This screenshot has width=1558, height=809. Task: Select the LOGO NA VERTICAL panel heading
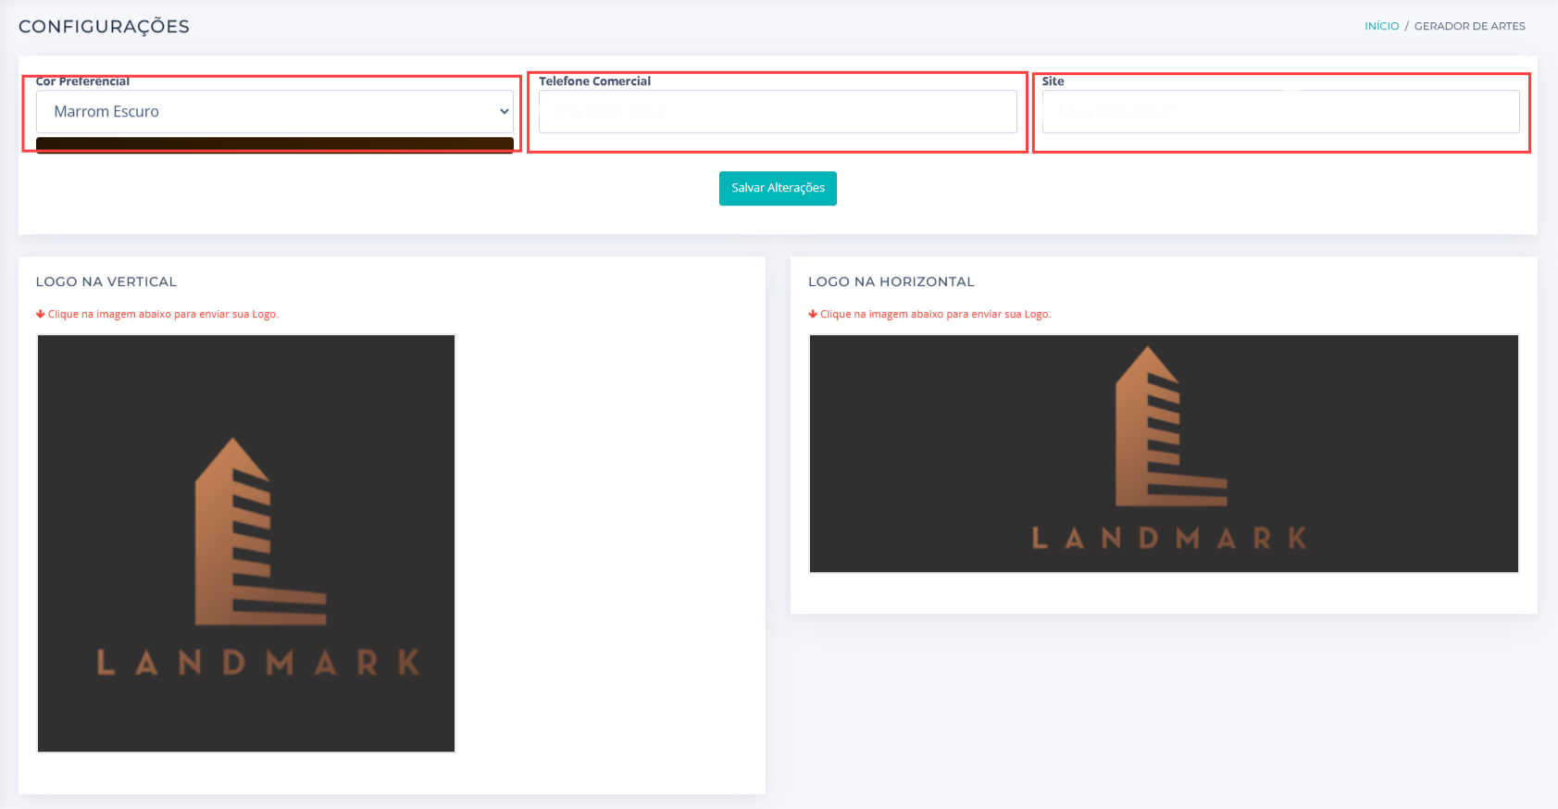pos(106,281)
